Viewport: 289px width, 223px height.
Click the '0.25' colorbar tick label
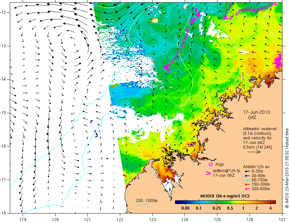tap(216, 208)
